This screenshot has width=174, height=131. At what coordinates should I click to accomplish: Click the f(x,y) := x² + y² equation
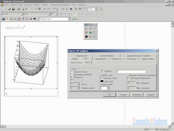16,27
